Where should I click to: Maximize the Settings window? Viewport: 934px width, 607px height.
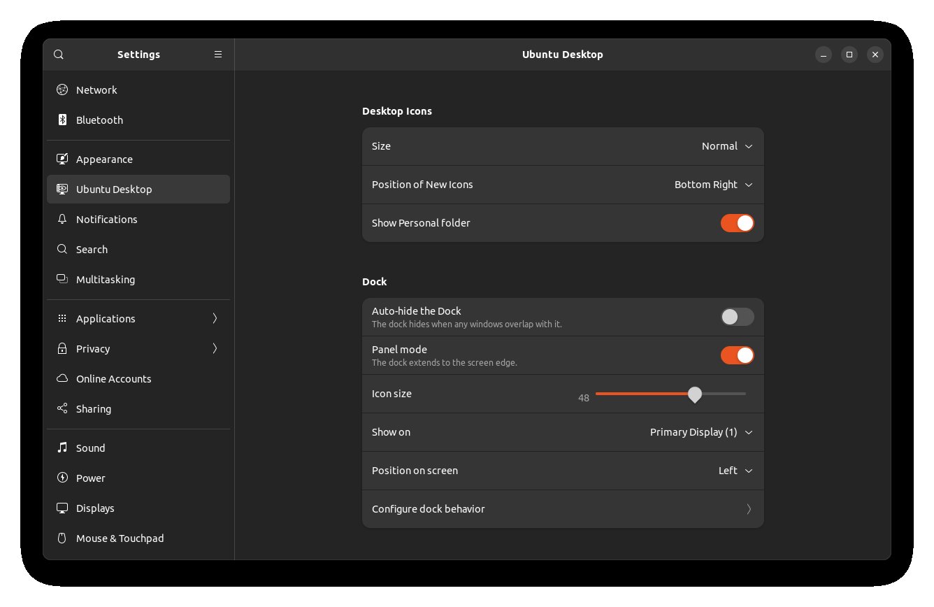pos(849,55)
